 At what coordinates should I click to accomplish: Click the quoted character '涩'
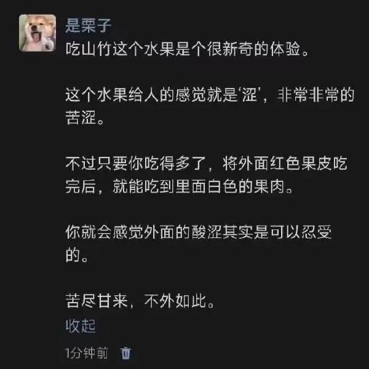pos(250,95)
